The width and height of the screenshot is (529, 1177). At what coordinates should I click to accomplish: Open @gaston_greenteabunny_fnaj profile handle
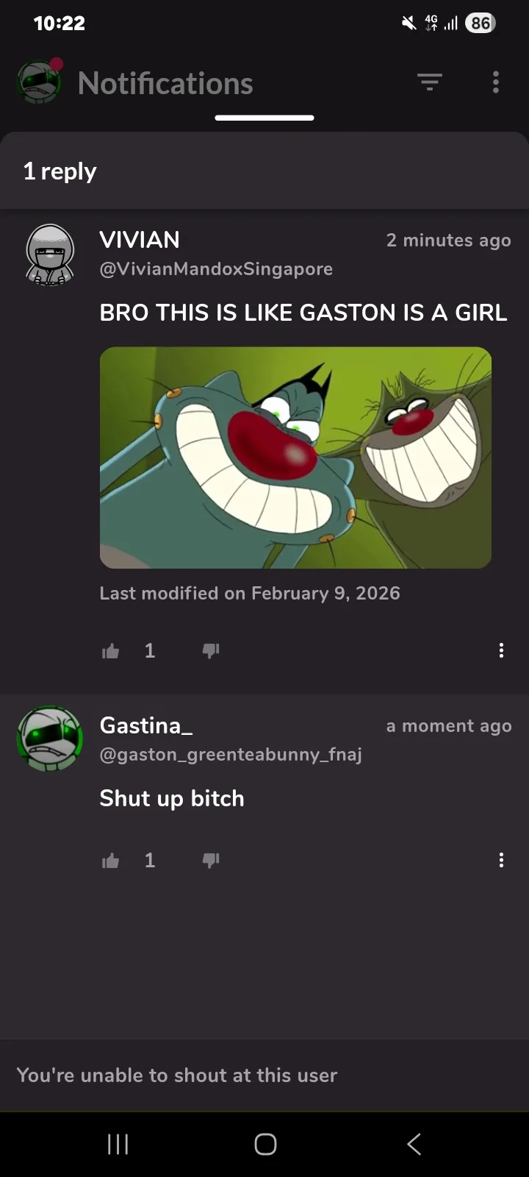(231, 755)
